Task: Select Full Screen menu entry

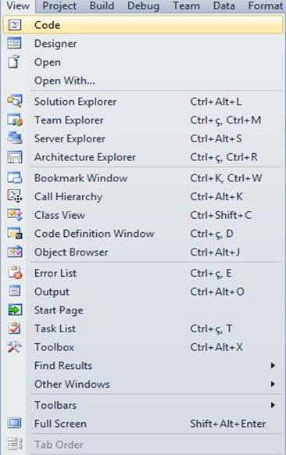Action: [x=143, y=424]
